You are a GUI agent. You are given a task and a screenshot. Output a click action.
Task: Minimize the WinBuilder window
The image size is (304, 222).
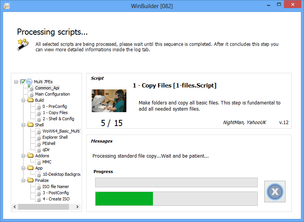[269, 5]
